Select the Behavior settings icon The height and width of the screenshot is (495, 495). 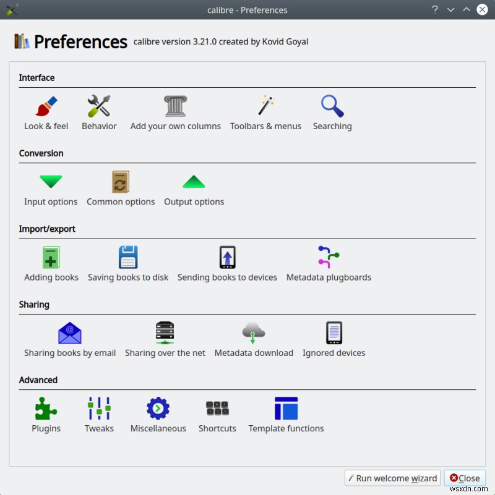coord(99,111)
